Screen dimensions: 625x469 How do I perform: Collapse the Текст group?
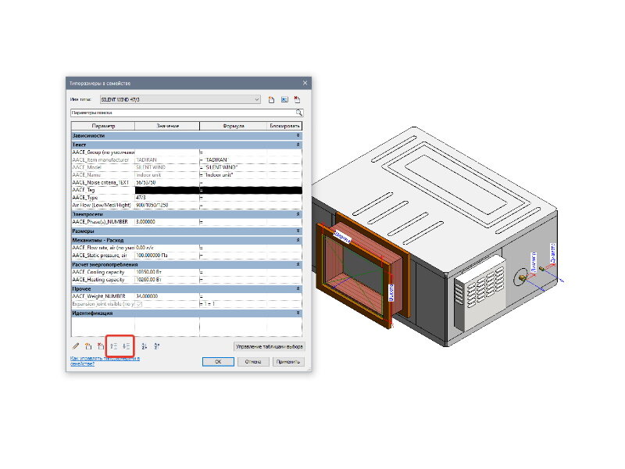298,145
